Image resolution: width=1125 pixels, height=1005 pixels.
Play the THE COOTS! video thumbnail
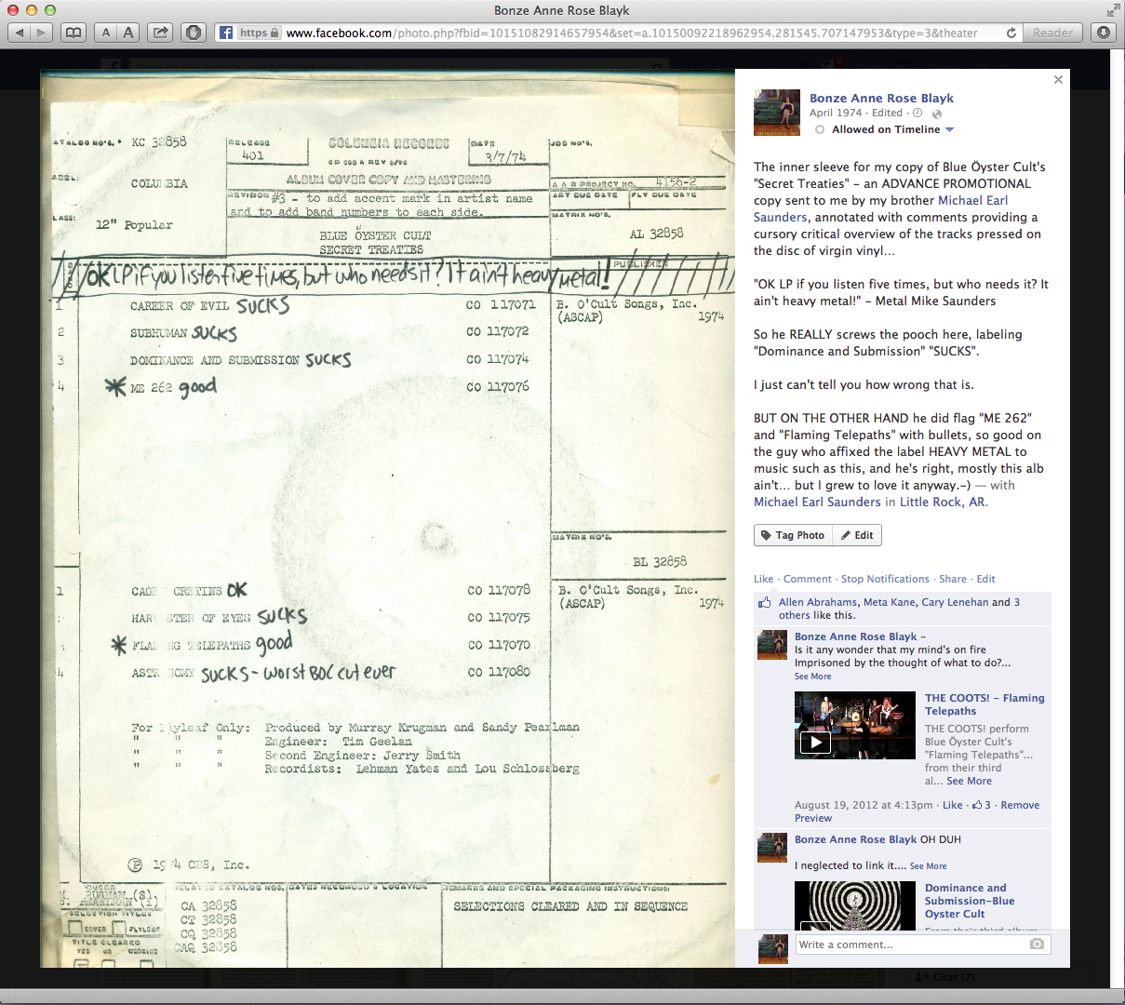coord(854,726)
